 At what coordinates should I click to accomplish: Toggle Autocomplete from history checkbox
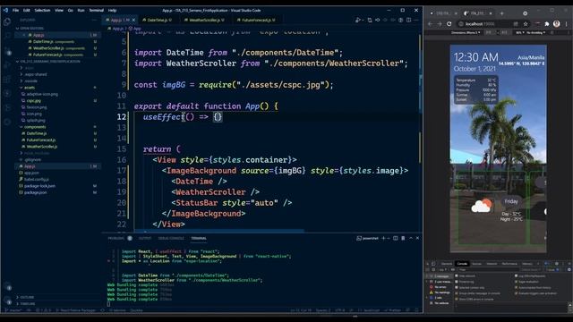tap(516, 288)
